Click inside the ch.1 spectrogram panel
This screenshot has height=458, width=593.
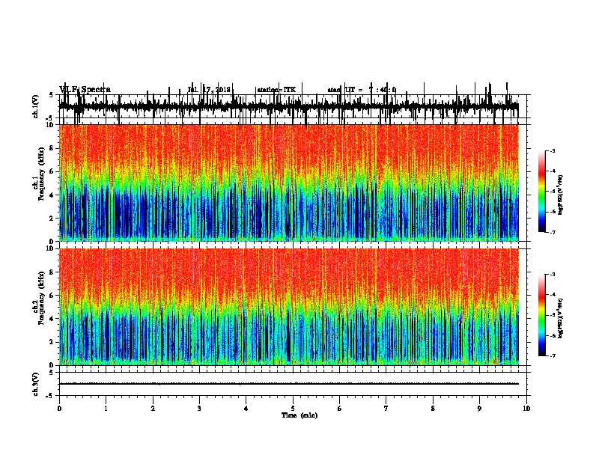(x=289, y=183)
